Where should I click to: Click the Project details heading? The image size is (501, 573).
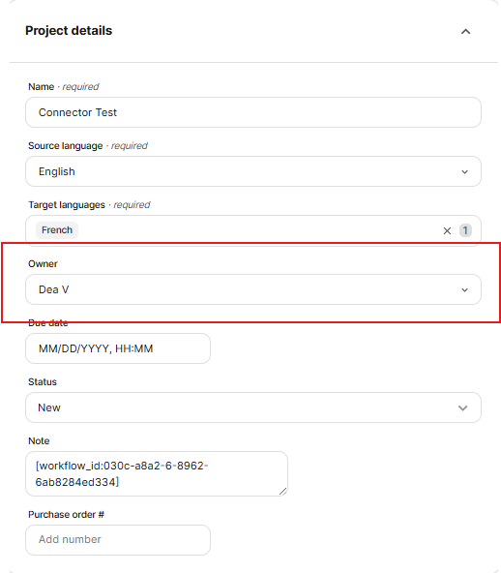(69, 31)
